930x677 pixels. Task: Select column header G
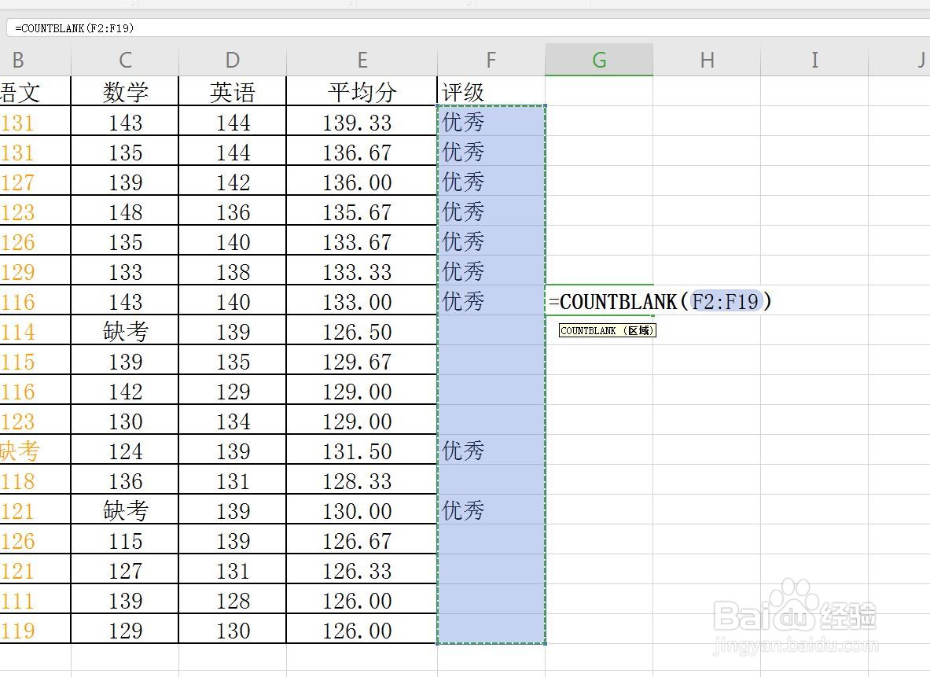599,59
